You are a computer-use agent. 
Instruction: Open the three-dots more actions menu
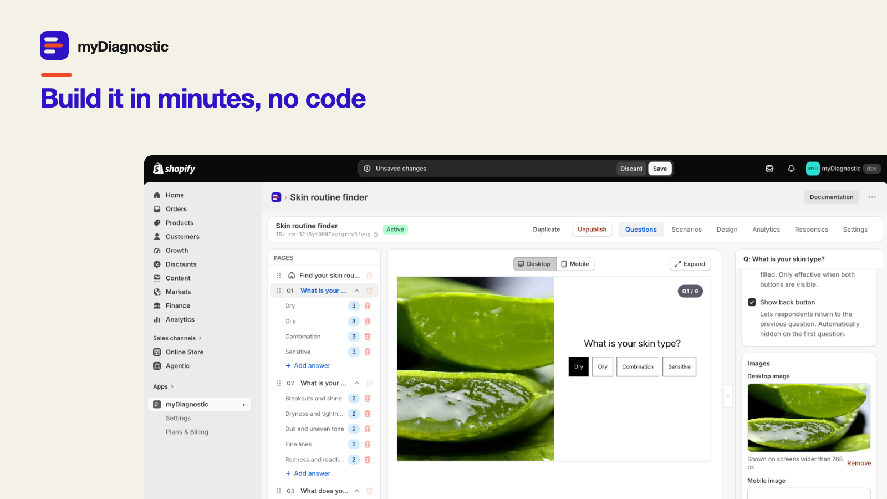pos(872,197)
